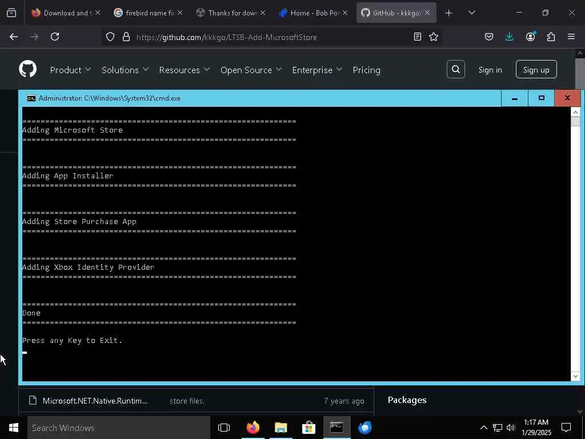Click the Packages heading
Viewport: 585px width, 439px height.
coord(407,400)
